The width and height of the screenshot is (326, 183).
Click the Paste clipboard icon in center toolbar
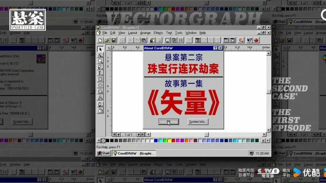(144, 40)
